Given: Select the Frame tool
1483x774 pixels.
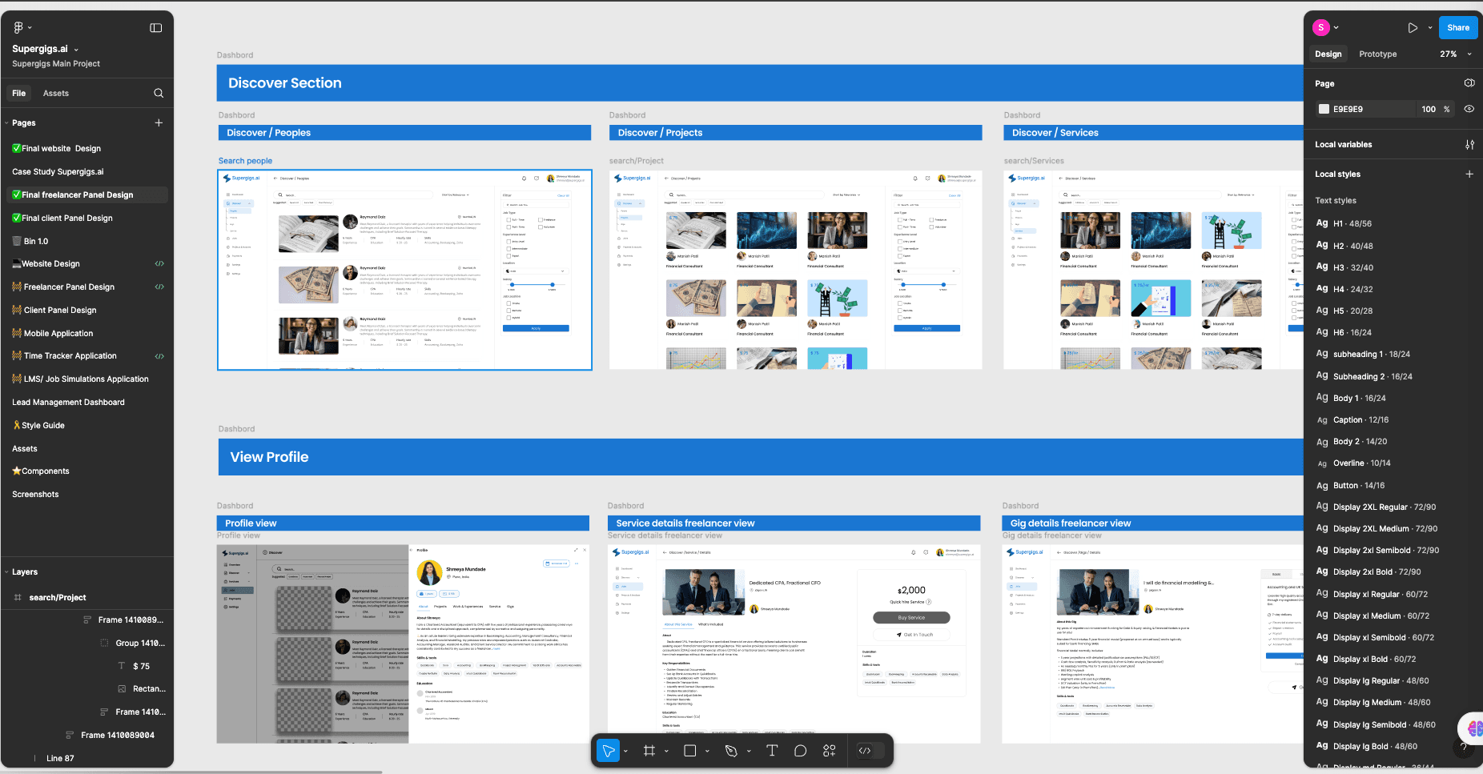Looking at the screenshot, I should pyautogui.click(x=649, y=750).
